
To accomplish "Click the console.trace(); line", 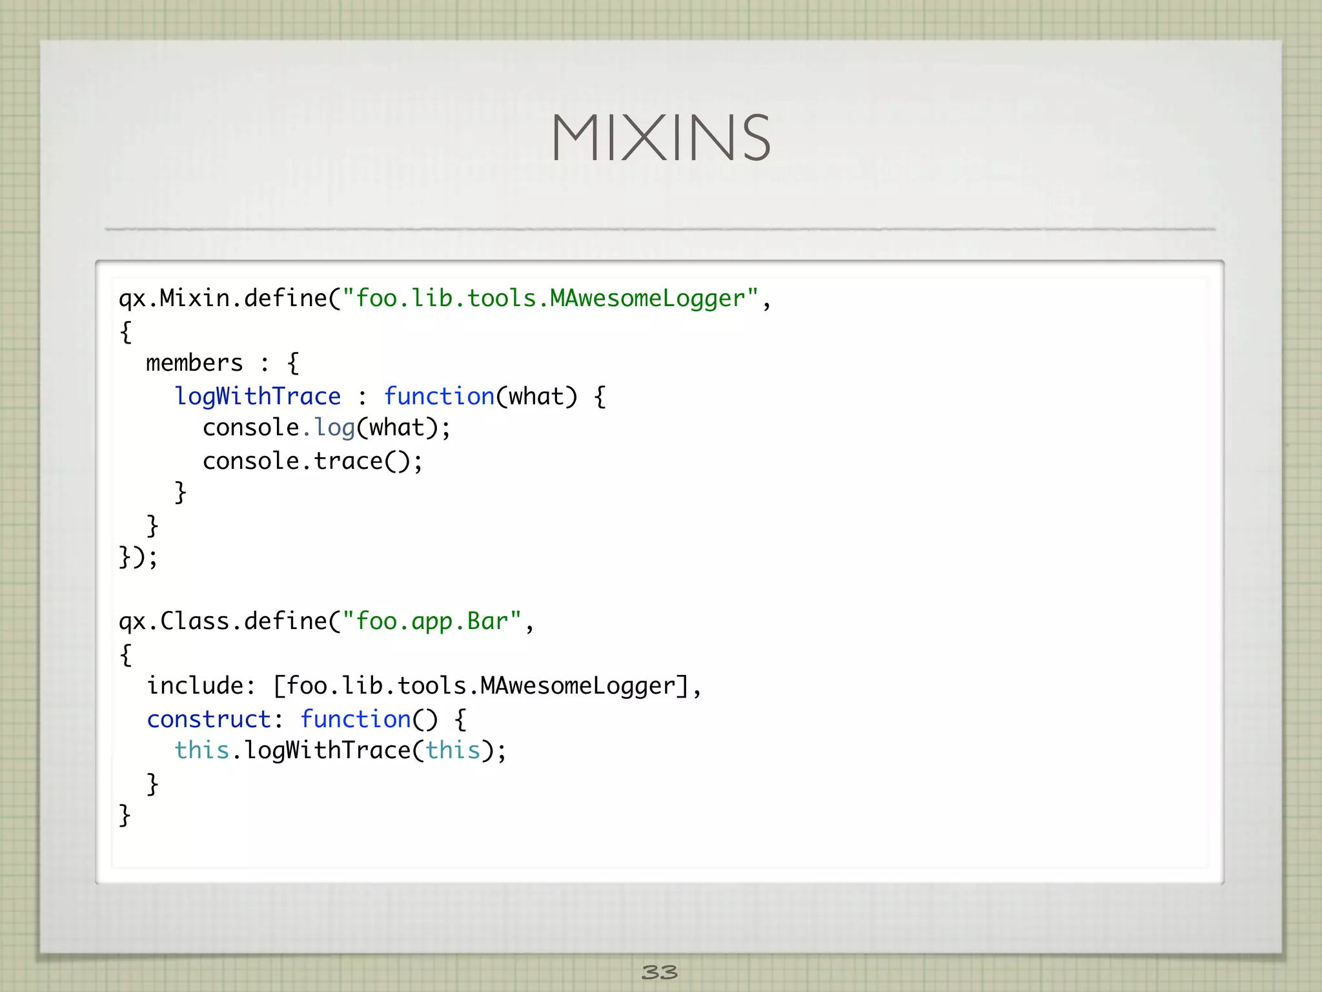I will coord(312,461).
